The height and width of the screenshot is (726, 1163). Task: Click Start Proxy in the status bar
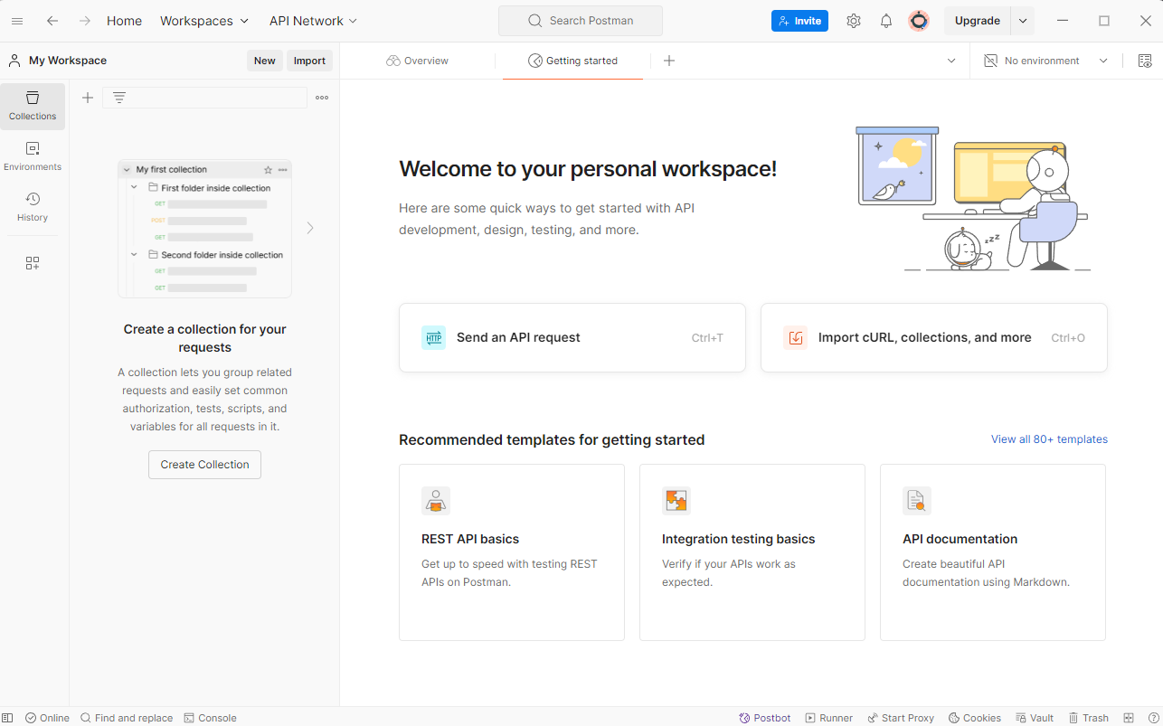[x=901, y=718]
